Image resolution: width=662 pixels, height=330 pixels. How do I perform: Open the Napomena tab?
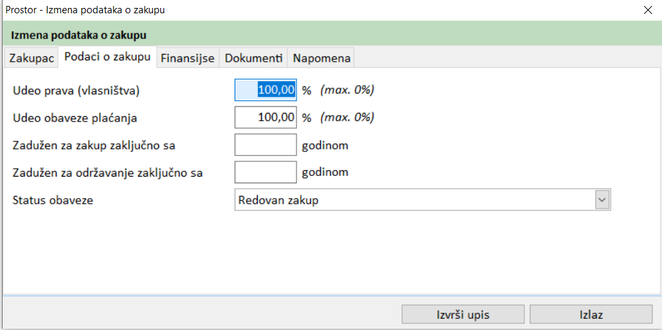coord(321,58)
